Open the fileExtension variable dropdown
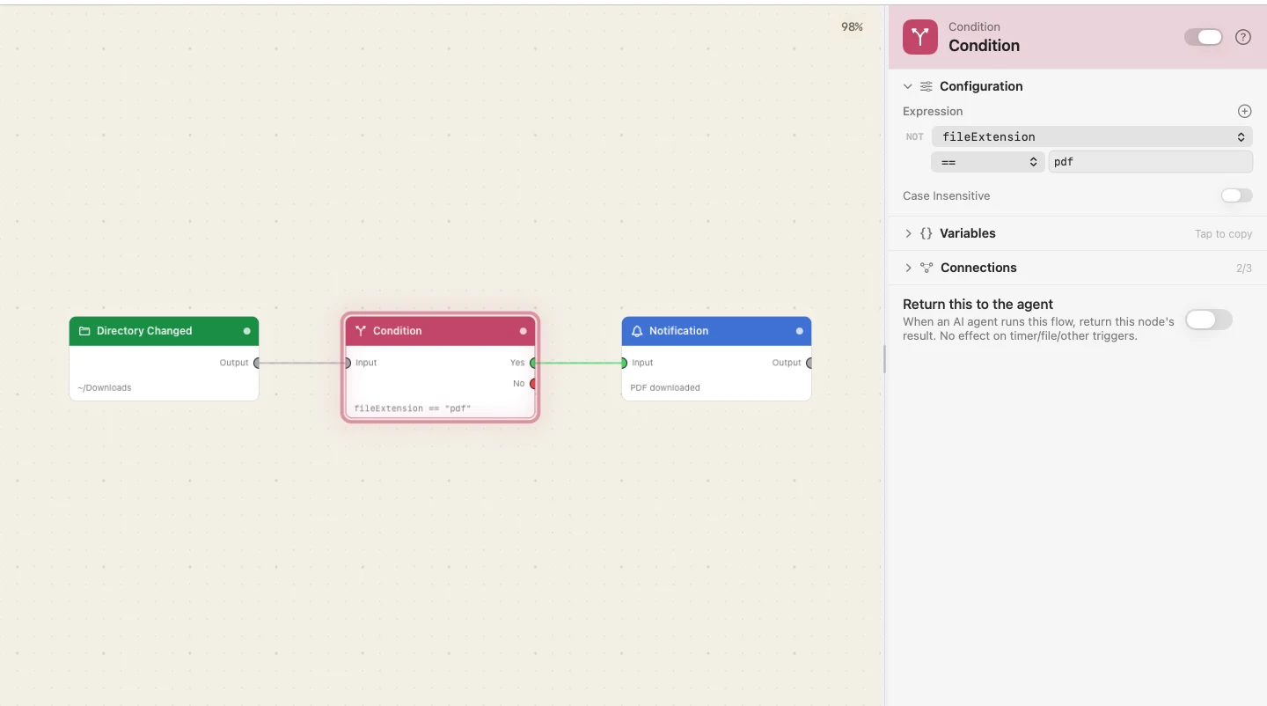This screenshot has height=706, width=1267. (x=1092, y=136)
